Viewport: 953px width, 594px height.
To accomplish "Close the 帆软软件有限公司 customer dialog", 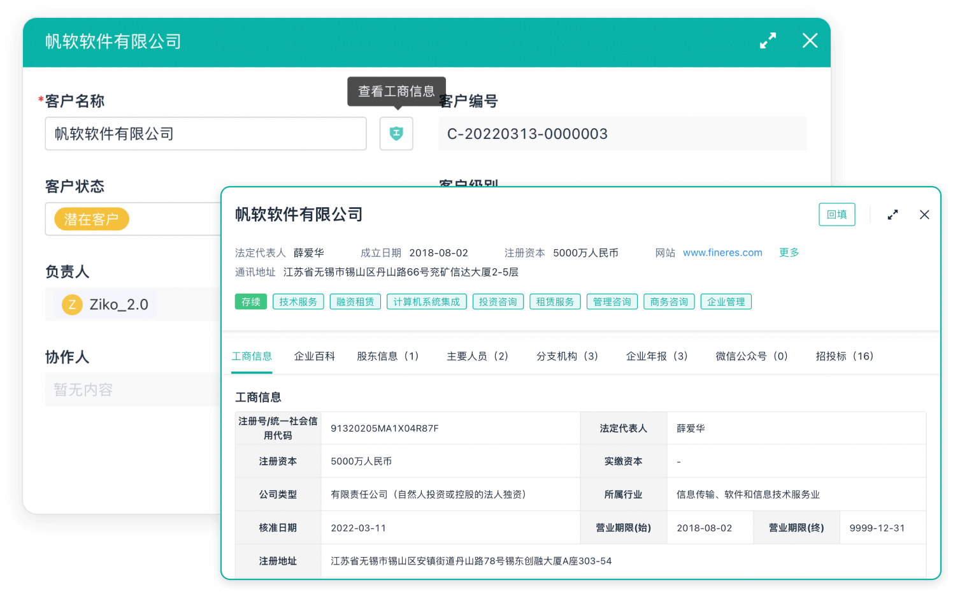I will point(810,41).
